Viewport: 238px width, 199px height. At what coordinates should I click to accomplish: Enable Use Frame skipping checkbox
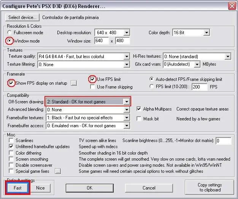click(92, 87)
